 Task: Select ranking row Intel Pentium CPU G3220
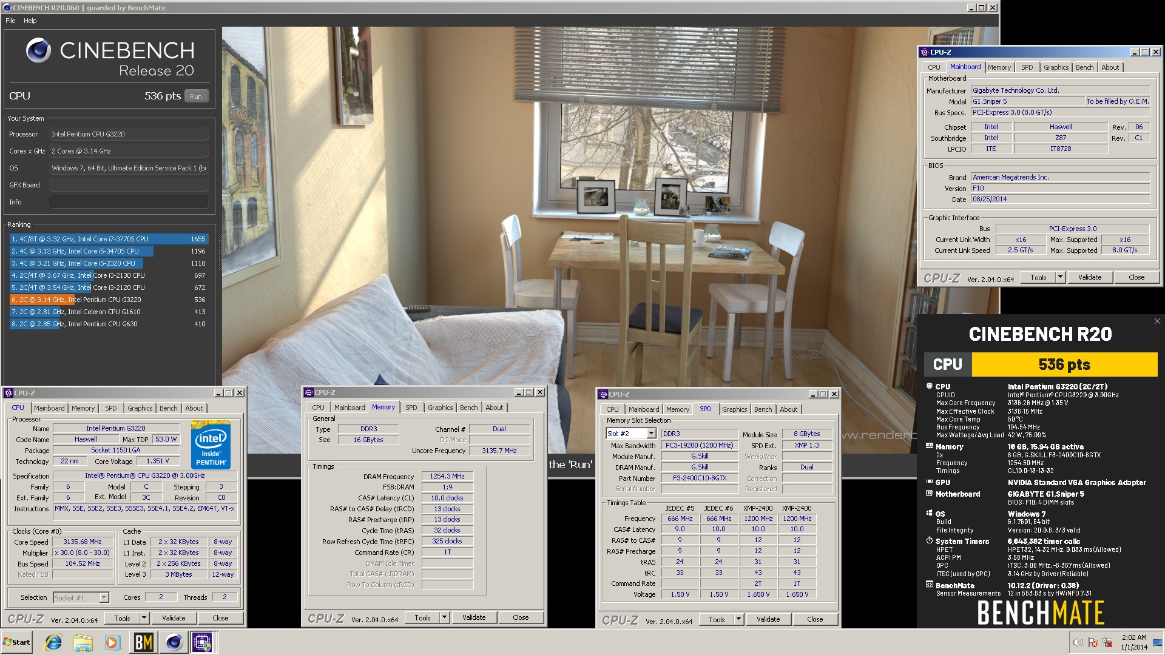(x=109, y=300)
